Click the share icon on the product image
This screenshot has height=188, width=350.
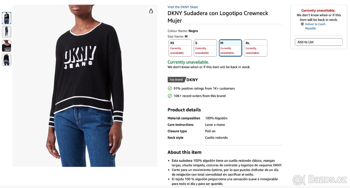151,10
